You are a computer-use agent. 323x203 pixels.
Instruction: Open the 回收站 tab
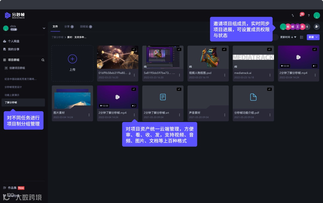(84, 26)
